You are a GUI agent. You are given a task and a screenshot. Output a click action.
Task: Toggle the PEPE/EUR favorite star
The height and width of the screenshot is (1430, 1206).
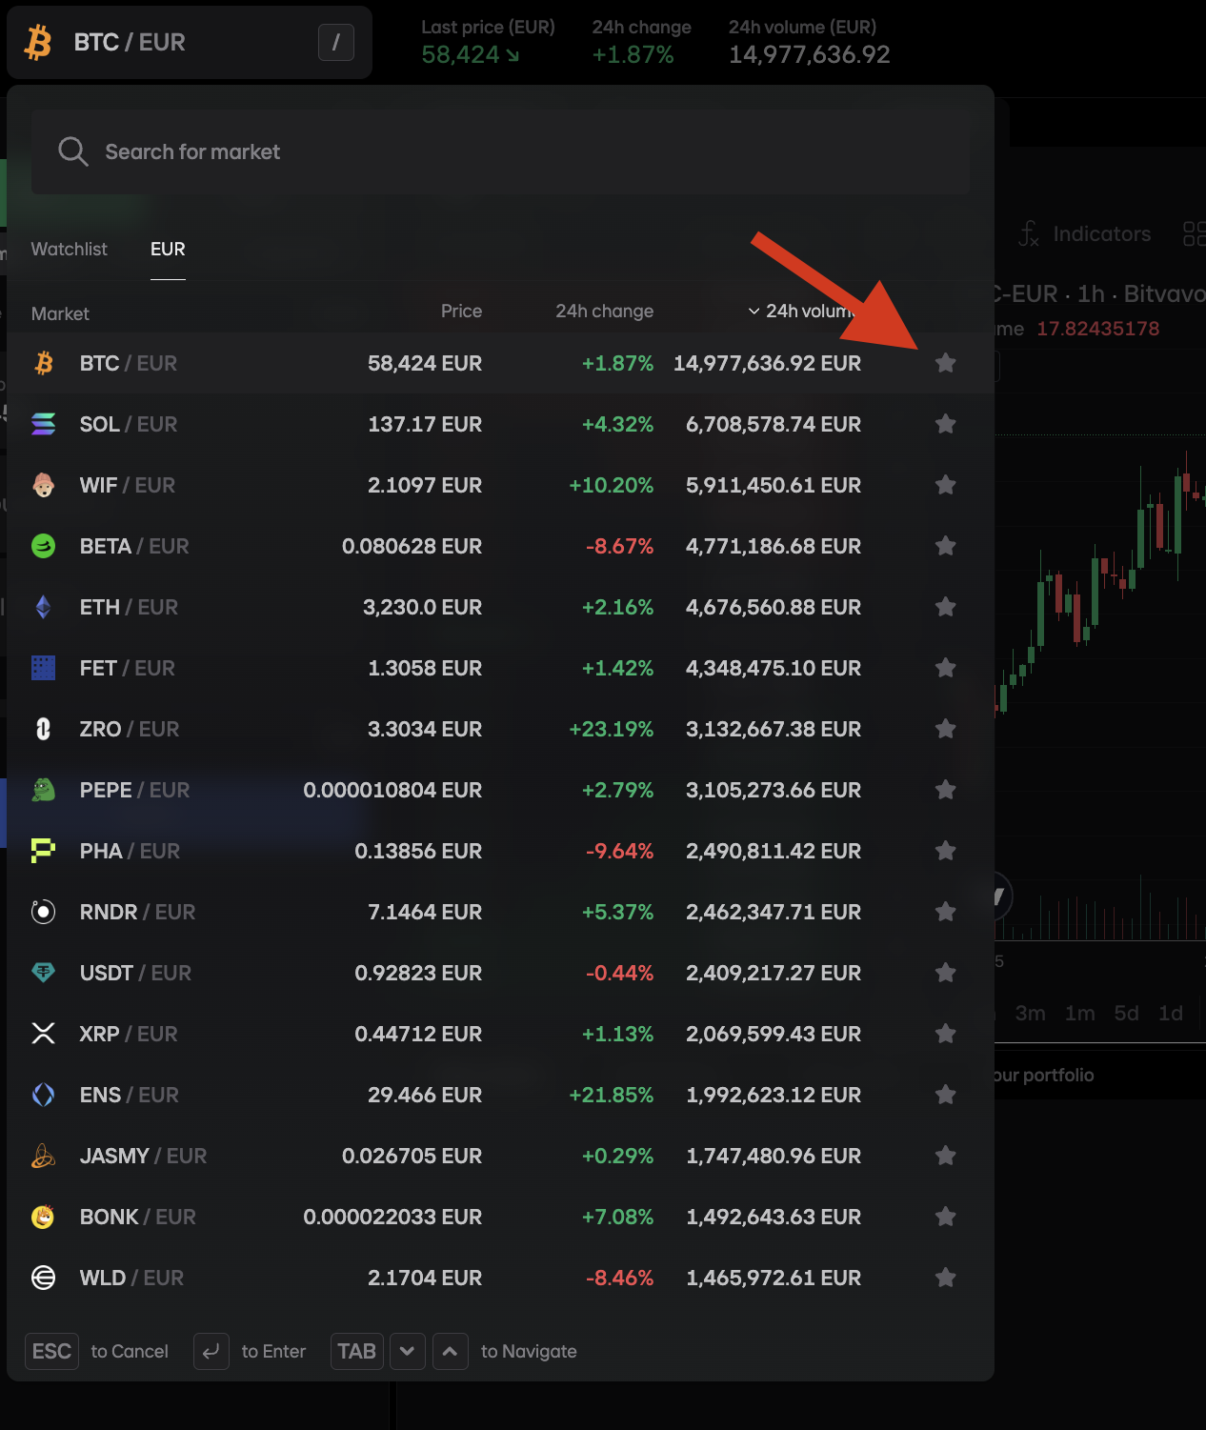tap(945, 790)
